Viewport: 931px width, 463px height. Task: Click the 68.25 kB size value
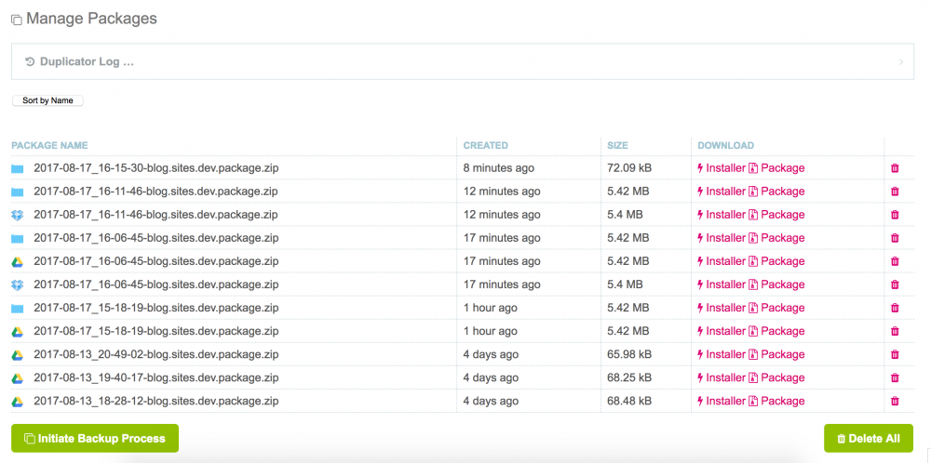point(629,378)
